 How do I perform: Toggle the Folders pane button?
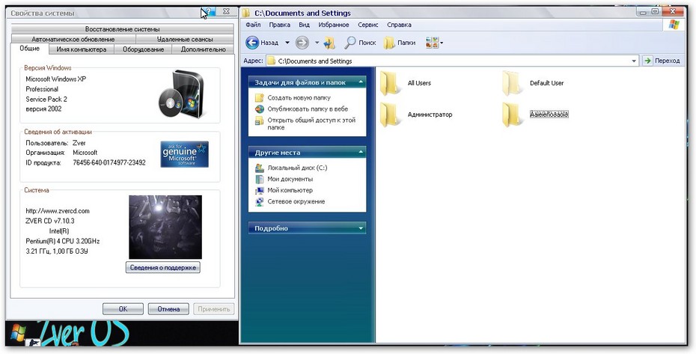coord(400,43)
